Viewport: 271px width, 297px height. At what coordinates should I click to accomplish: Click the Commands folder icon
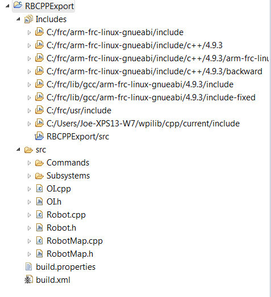[39, 163]
